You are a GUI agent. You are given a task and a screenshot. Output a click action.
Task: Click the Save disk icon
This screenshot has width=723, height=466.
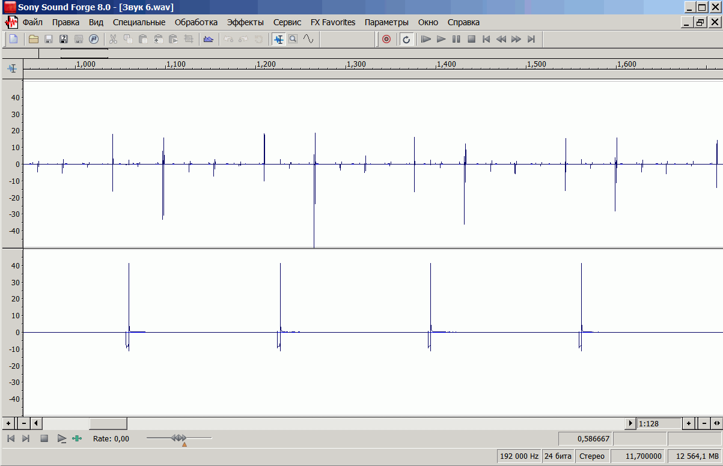click(49, 39)
